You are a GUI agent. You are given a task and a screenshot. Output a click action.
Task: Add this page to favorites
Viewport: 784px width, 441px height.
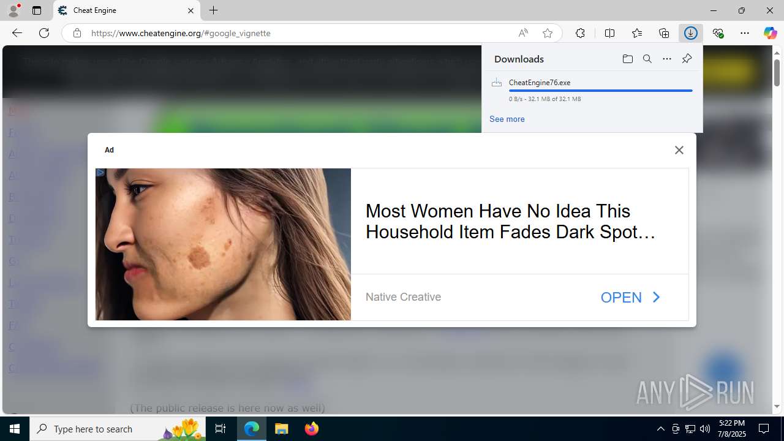(x=548, y=33)
